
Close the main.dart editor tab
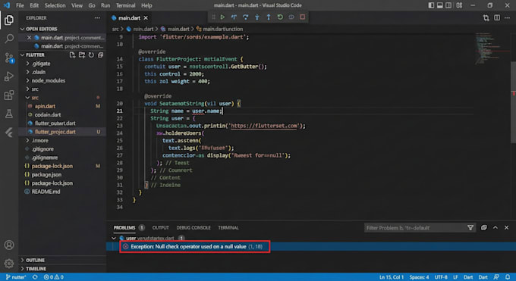point(146,18)
